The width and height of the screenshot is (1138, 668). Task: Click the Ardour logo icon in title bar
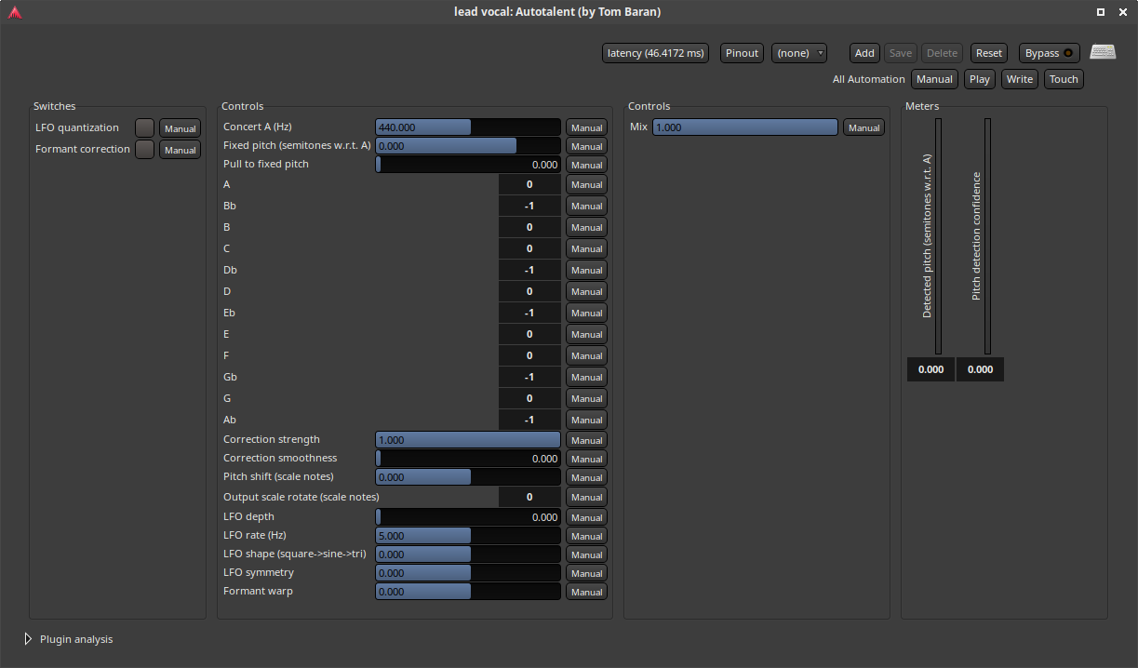point(15,12)
